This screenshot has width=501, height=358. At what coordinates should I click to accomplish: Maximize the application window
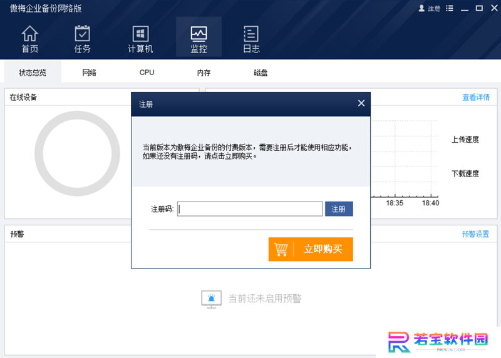click(479, 8)
